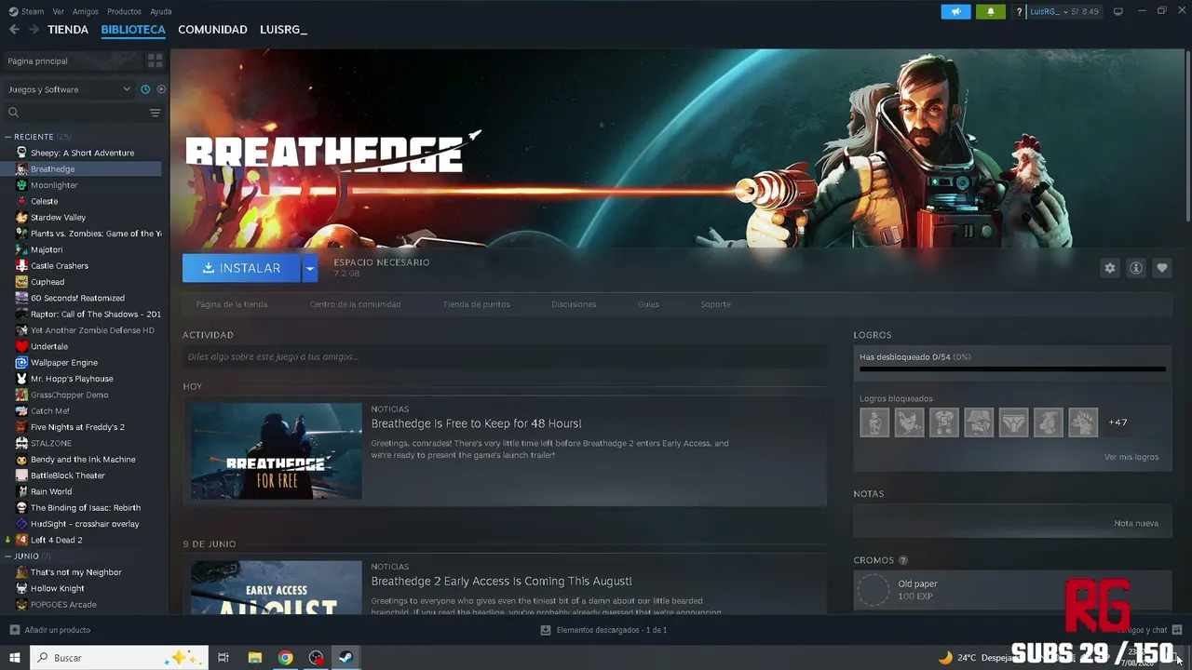Show Breathedge game info icon

[1136, 268]
